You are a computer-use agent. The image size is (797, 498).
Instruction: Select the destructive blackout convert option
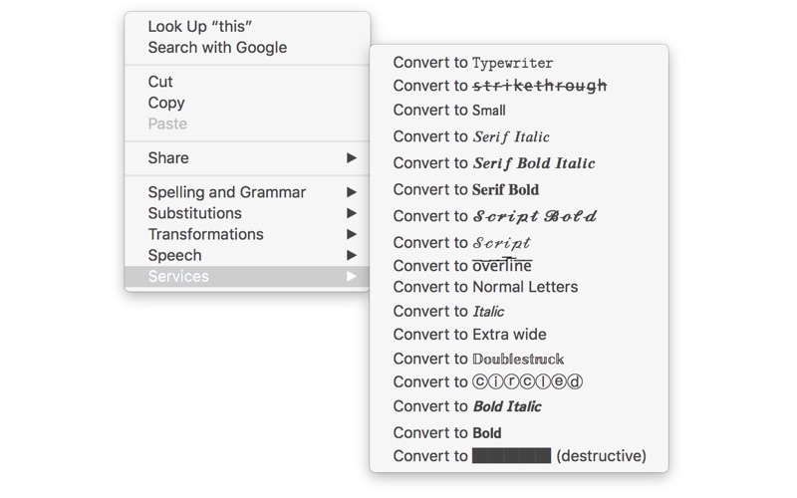click(519, 456)
